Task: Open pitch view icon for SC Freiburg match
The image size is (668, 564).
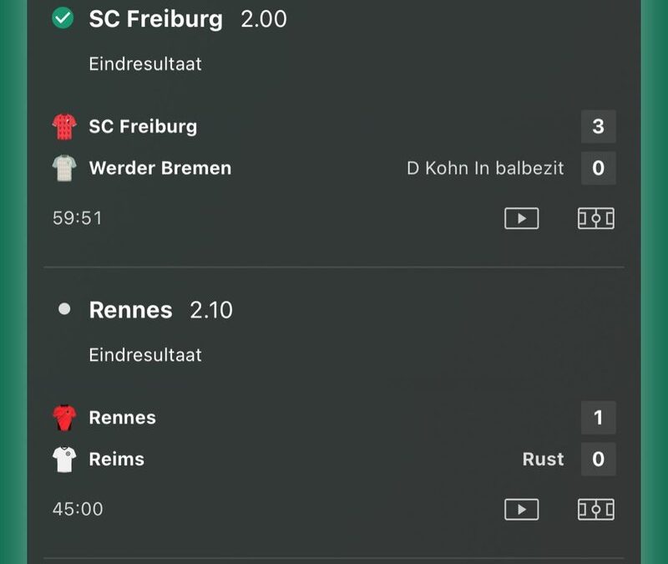Action: click(x=595, y=218)
